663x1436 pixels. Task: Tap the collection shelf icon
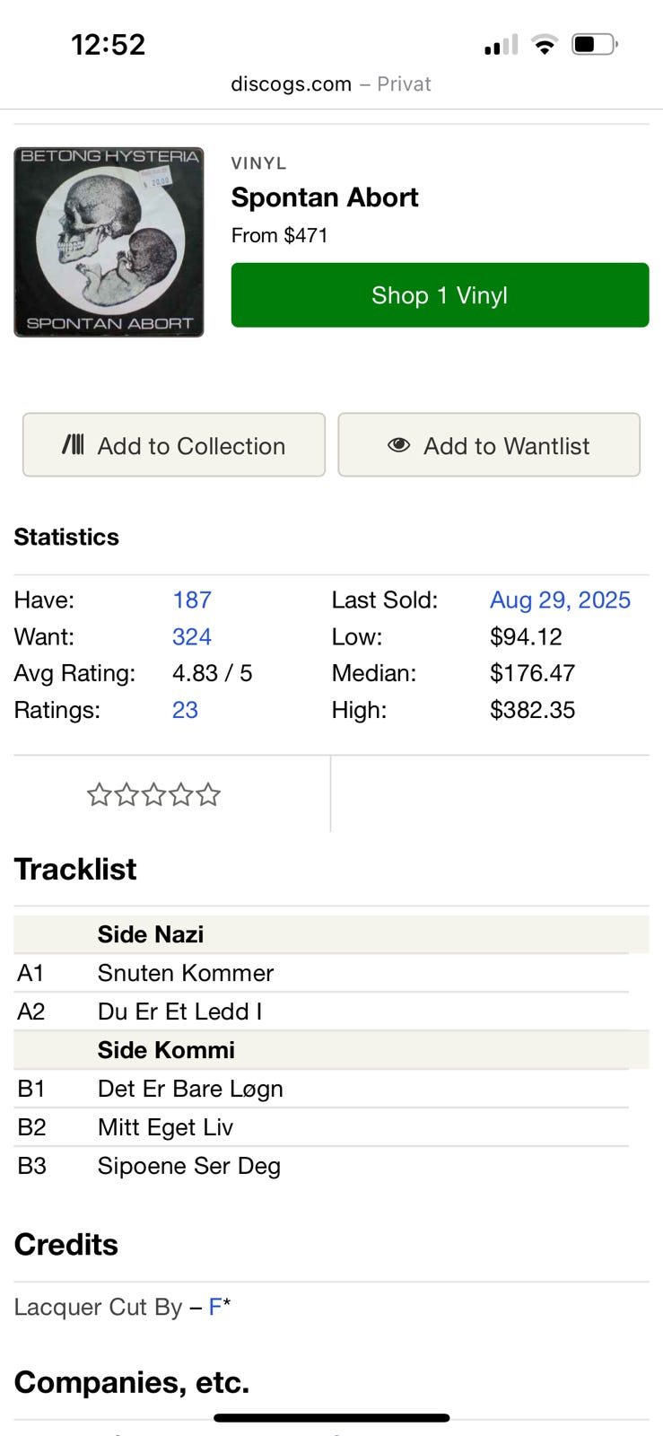[x=74, y=444]
